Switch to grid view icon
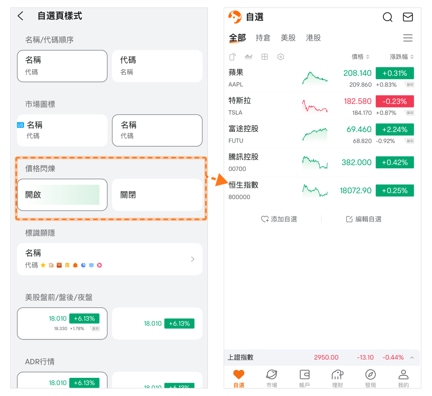The image size is (432, 396). point(265,57)
